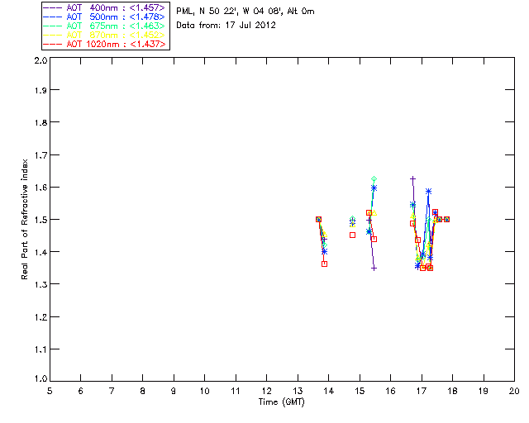The height and width of the screenshot is (423, 529).
Task: Click the blue asterisk at 1.6 near 15.5
Action: [x=374, y=188]
